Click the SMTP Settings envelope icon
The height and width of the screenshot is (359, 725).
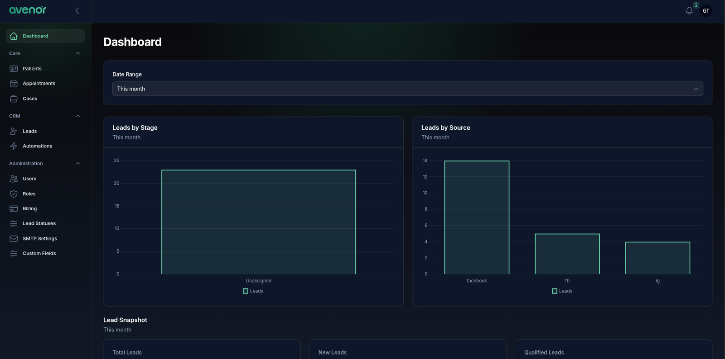[x=14, y=238]
